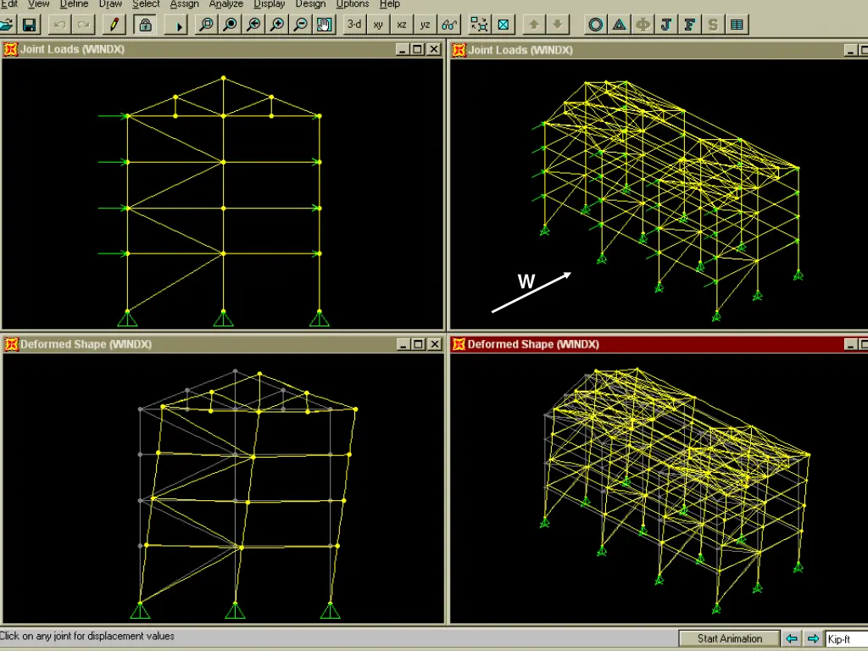Show undeformed shape circle icon
This screenshot has height=651, width=868.
[x=596, y=25]
